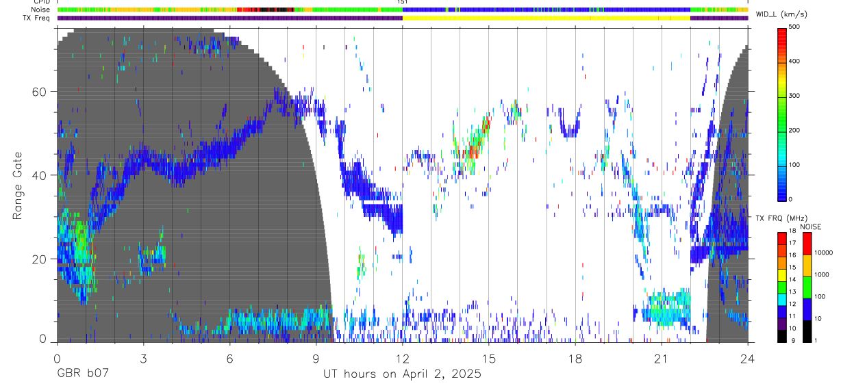Click the 'TX Freq' row label at top
Viewport: 841px width, 388px height.
pyautogui.click(x=37, y=18)
